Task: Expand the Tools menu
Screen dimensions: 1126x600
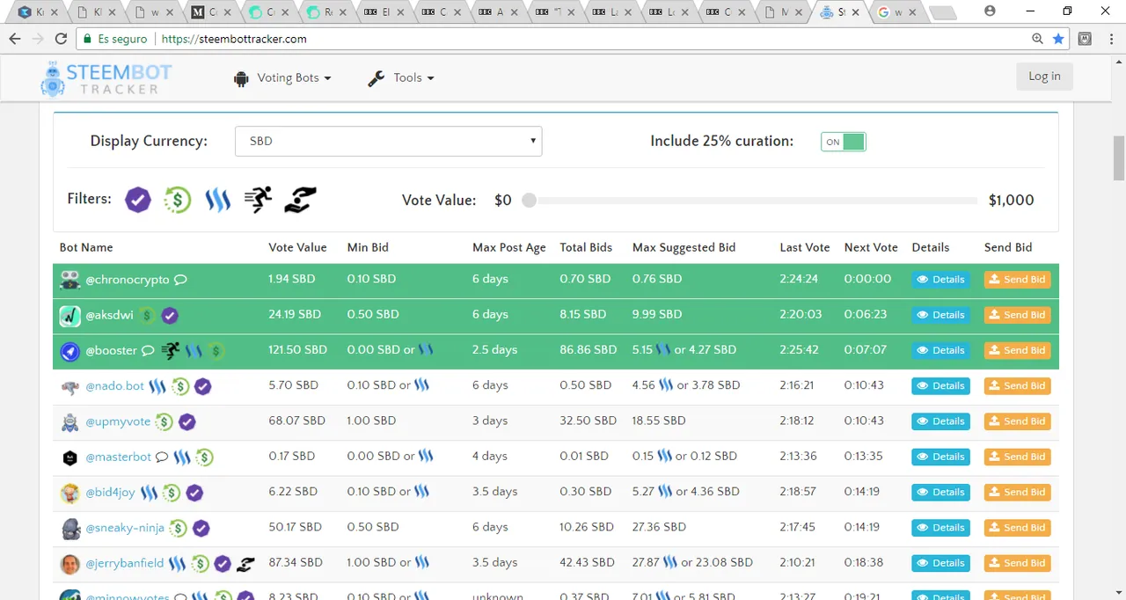Action: [x=401, y=78]
